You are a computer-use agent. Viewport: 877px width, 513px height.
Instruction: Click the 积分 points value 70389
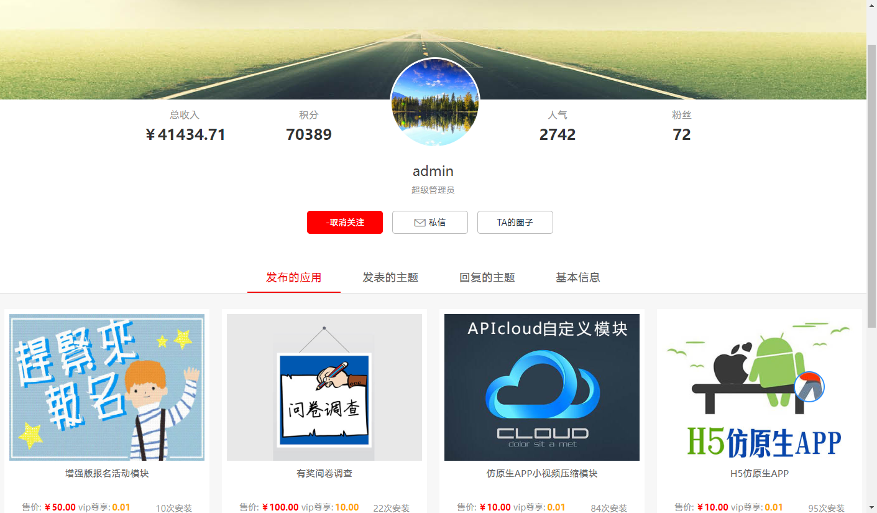[309, 135]
